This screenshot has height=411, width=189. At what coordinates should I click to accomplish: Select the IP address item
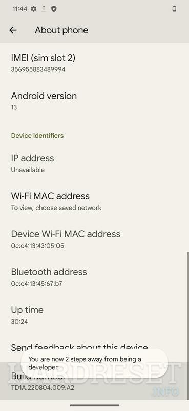[94, 163]
